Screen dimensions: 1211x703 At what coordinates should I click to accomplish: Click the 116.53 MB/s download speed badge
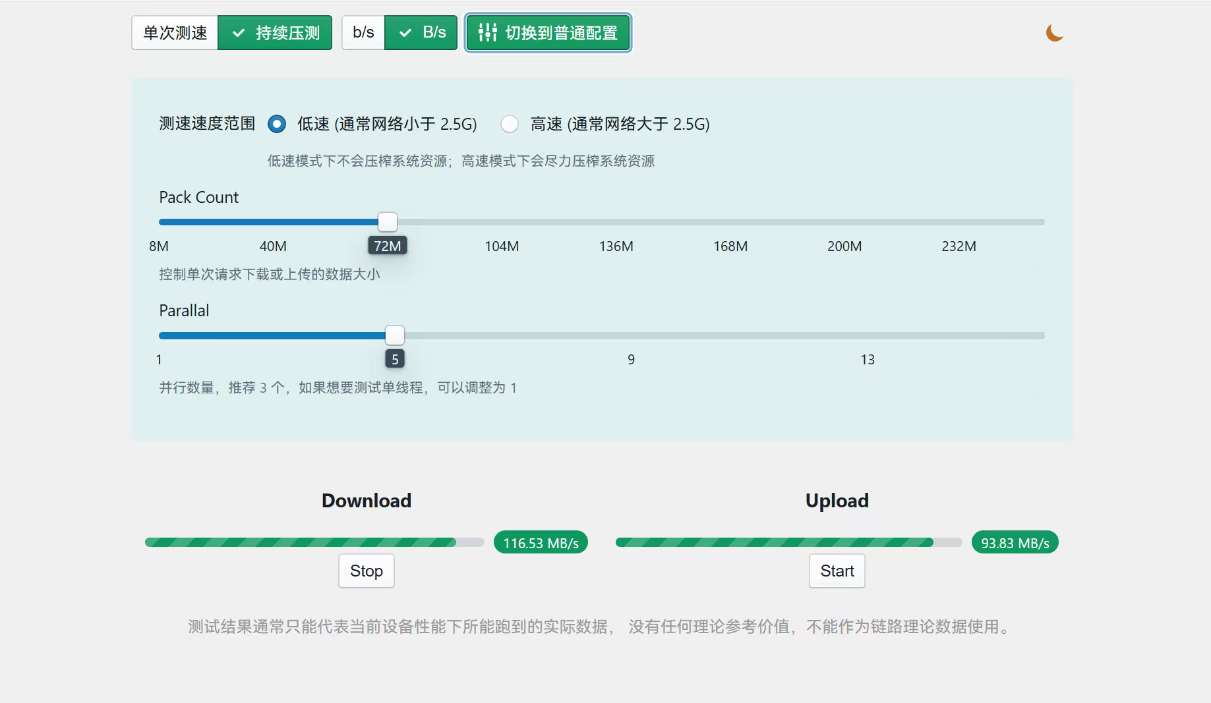point(541,543)
